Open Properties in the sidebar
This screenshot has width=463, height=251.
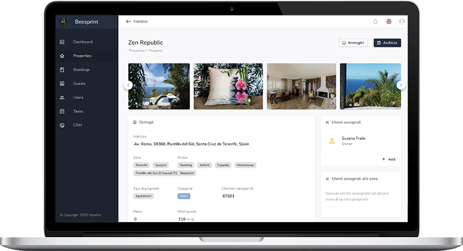(82, 56)
